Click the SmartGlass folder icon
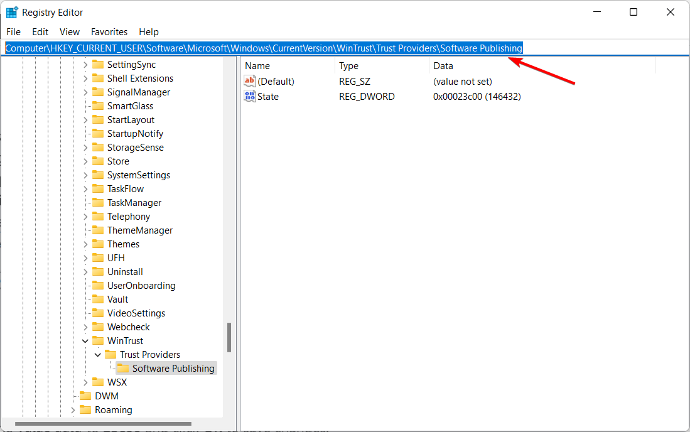The width and height of the screenshot is (690, 432). pyautogui.click(x=98, y=106)
